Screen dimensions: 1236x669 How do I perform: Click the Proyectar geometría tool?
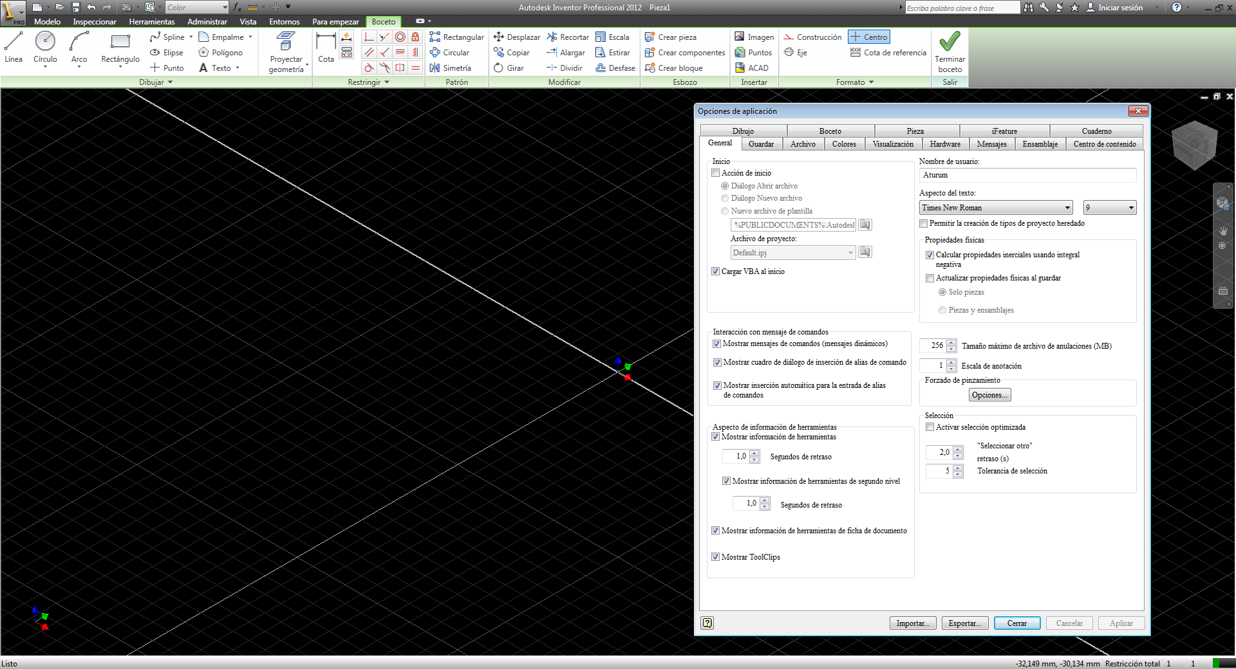point(286,51)
